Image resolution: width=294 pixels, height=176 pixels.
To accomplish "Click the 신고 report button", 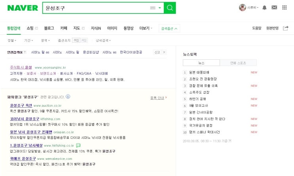I will pyautogui.click(x=157, y=52).
